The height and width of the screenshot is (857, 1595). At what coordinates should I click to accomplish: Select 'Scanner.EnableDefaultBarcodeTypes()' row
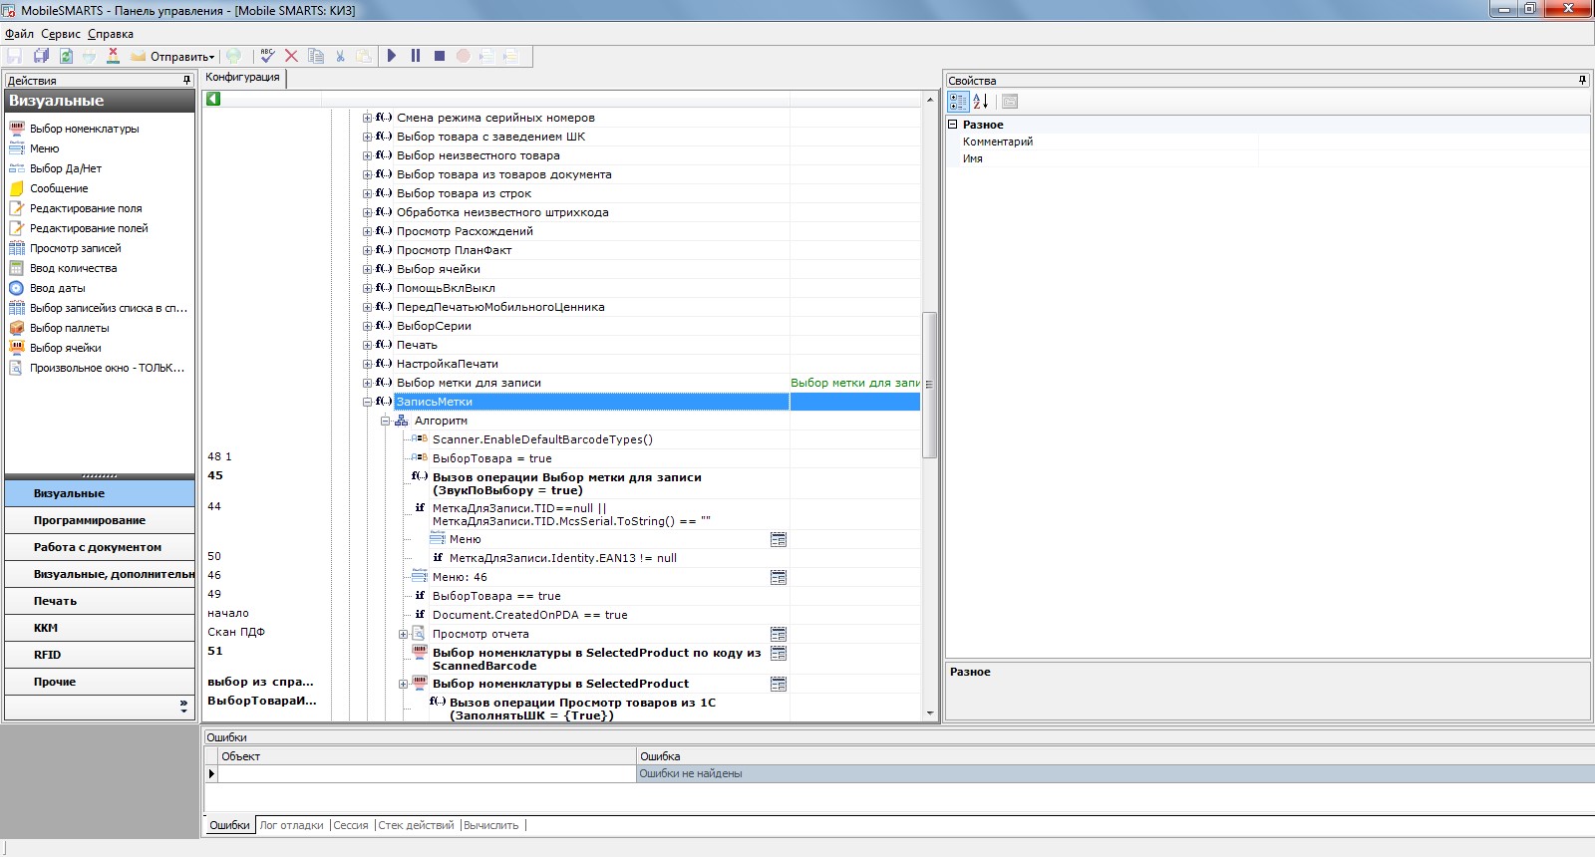542,439
